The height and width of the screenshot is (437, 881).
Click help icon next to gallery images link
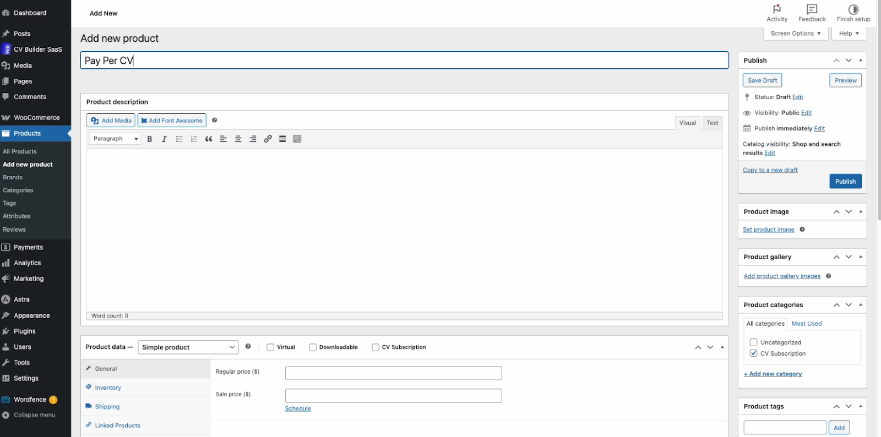(828, 276)
